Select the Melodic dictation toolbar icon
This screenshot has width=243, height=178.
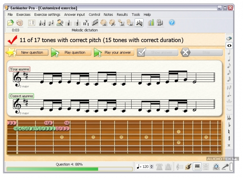[x=139, y=23]
